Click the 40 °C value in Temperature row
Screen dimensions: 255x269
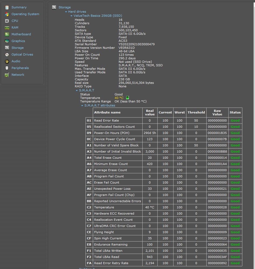[150, 207]
